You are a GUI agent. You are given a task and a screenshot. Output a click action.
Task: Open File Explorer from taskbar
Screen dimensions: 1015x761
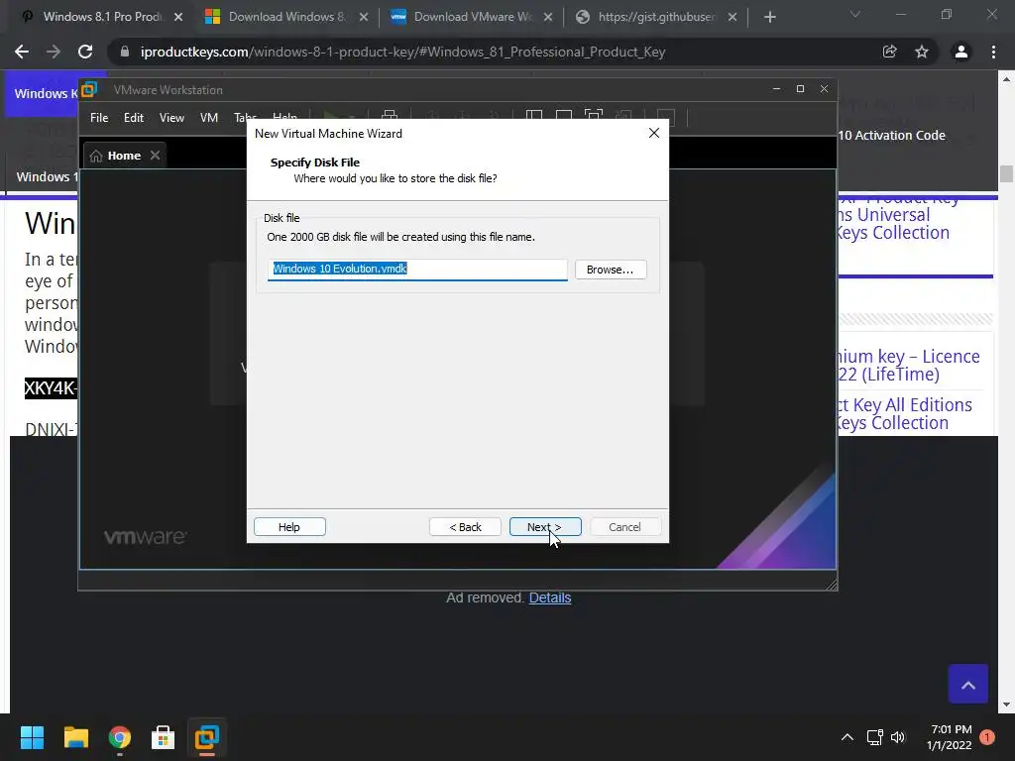[x=75, y=737]
